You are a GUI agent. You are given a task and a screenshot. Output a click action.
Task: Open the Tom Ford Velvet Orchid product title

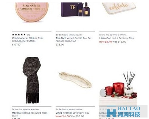73,39
